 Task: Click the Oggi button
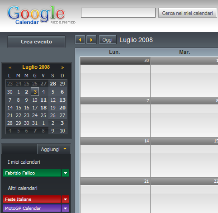tap(108, 40)
